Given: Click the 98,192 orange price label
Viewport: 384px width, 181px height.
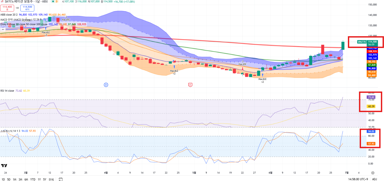Looking at the screenshot, I should coord(372,62).
